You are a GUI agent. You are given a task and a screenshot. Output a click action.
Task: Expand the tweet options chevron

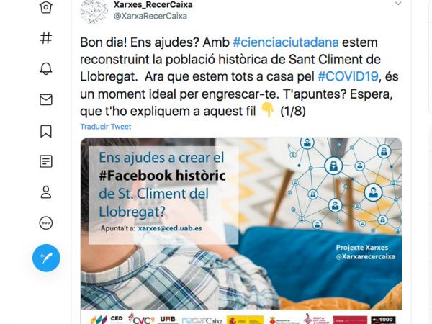point(398,4)
